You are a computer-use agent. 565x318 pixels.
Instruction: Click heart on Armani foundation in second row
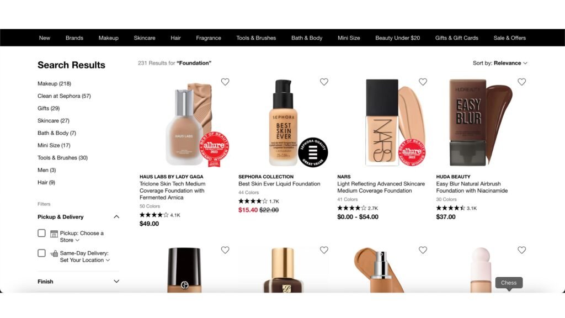pos(225,250)
